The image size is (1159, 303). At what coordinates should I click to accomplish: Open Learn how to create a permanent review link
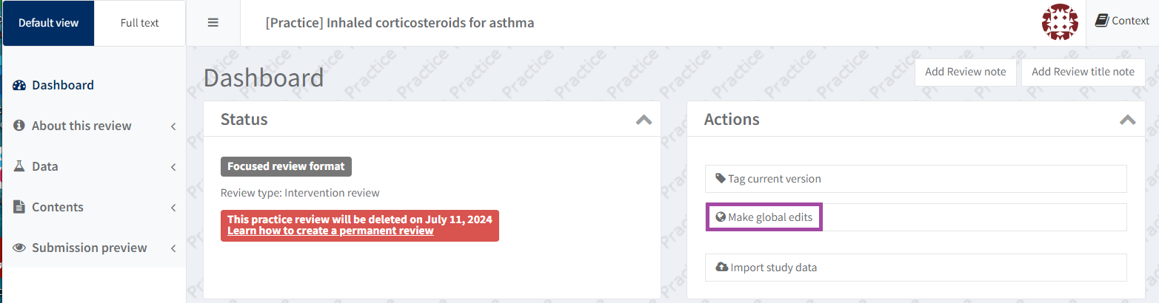(330, 231)
